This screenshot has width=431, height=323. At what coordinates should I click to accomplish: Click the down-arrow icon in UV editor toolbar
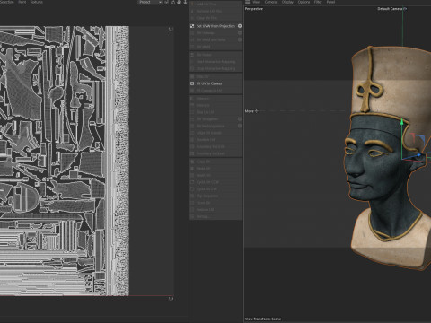click(185, 2)
